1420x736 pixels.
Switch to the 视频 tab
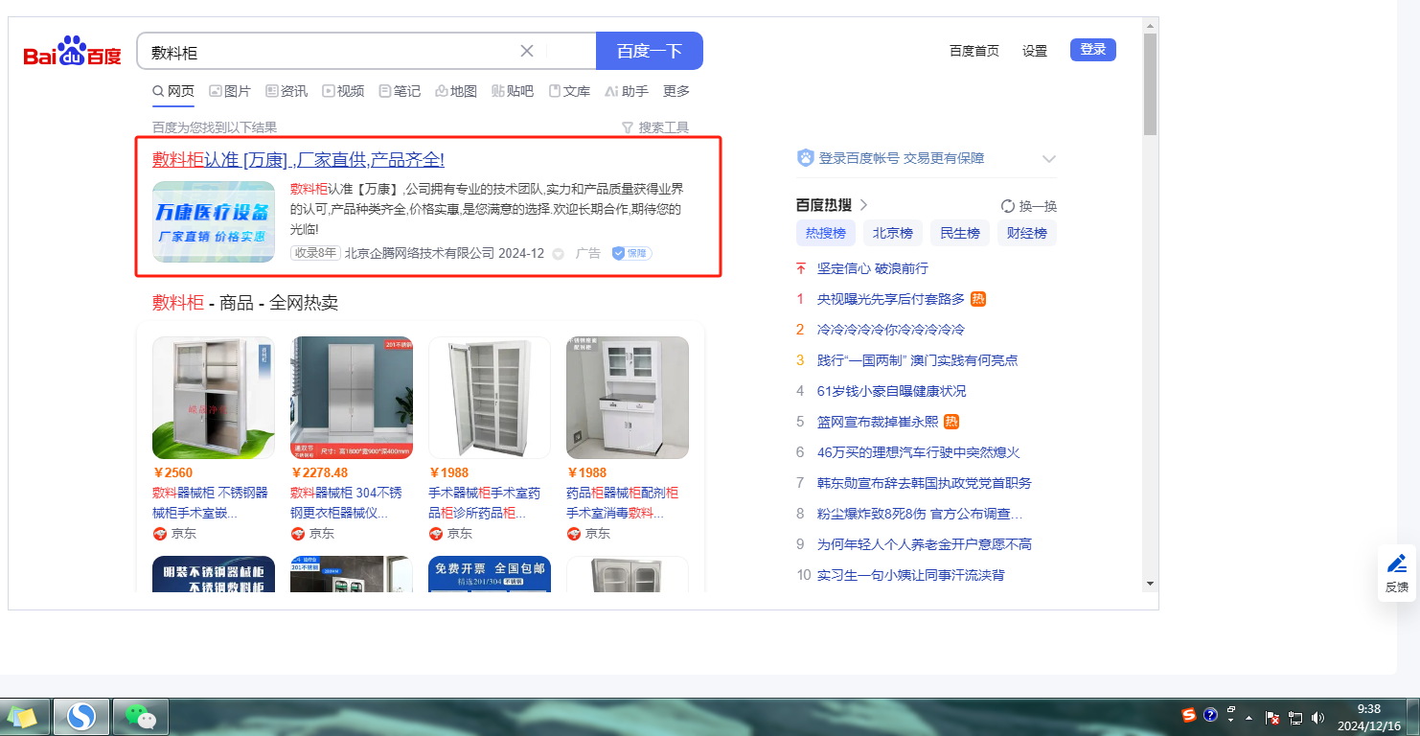(x=343, y=91)
